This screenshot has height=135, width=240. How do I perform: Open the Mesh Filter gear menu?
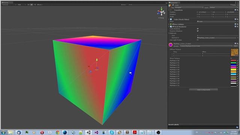(x=237, y=19)
